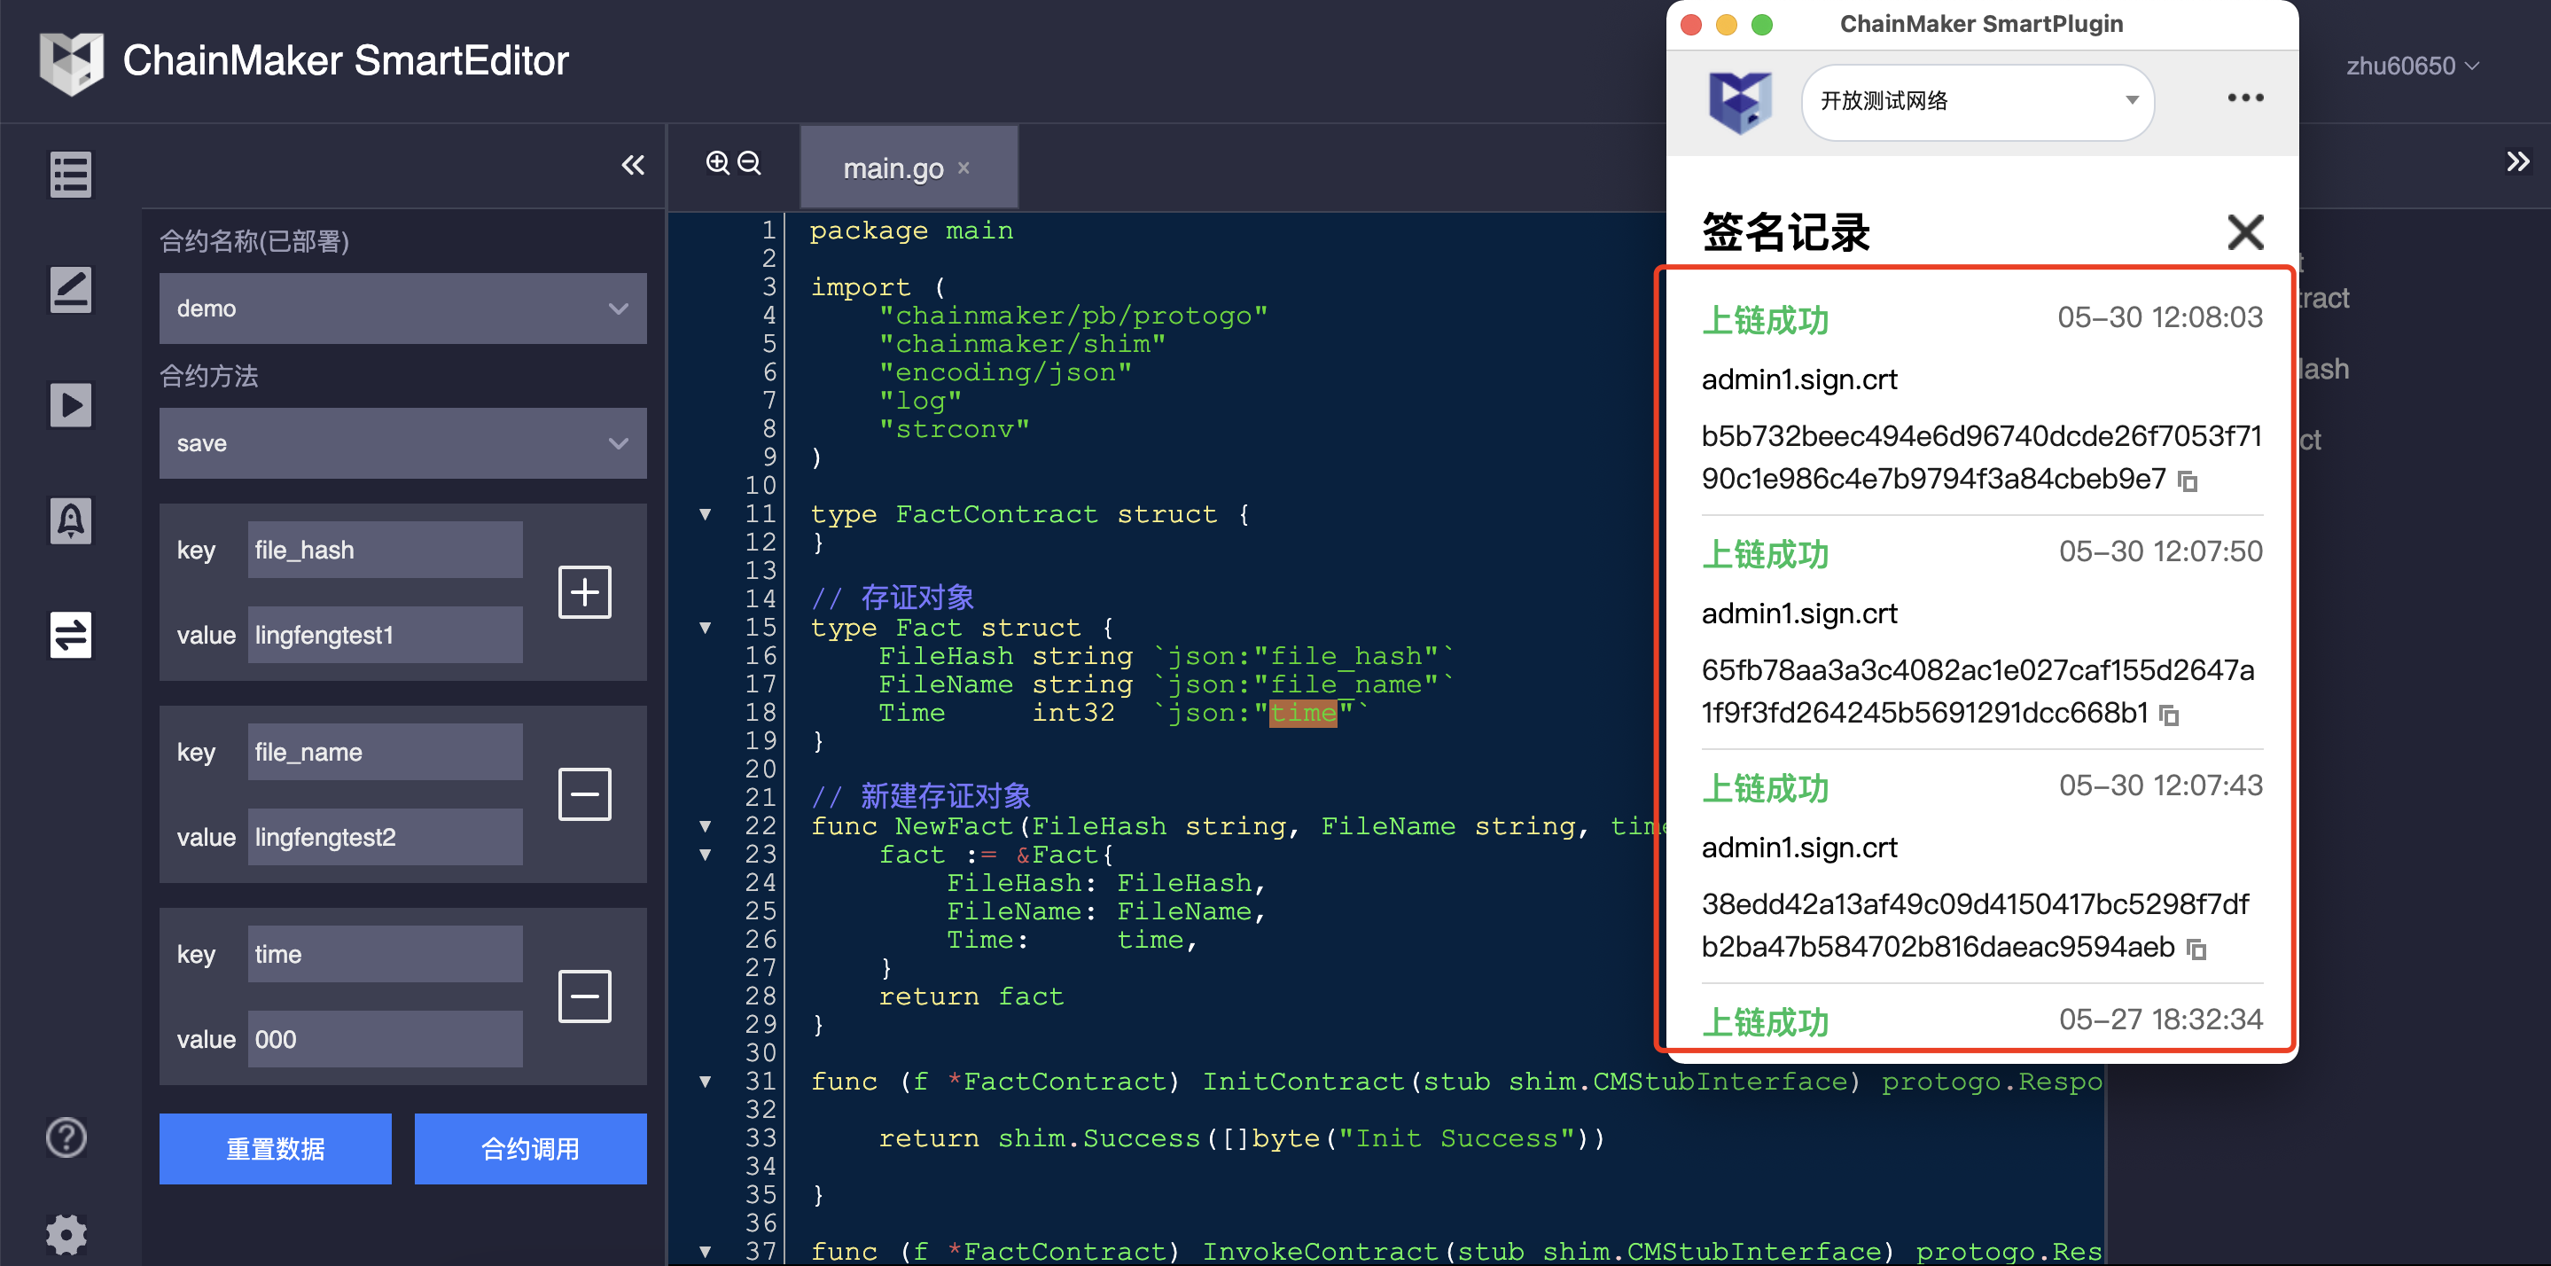Add a new key-value parameter row

point(584,592)
